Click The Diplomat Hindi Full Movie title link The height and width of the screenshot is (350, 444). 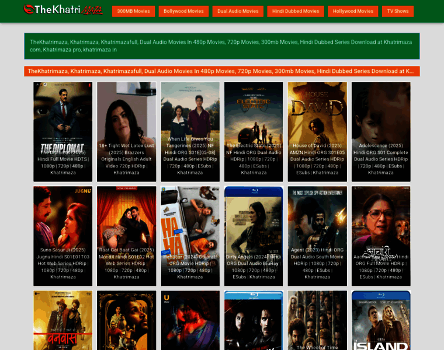(x=63, y=163)
